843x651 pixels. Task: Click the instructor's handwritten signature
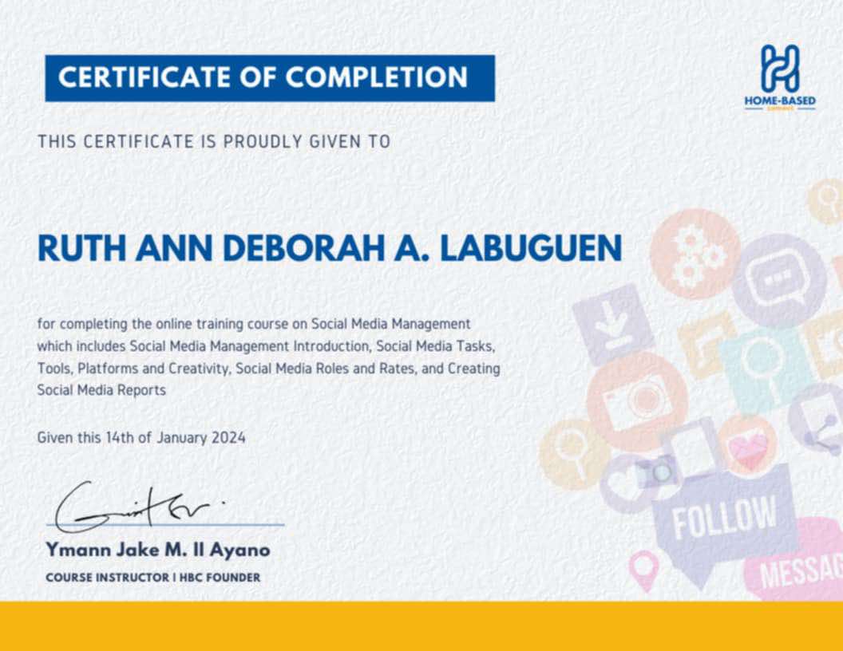[140, 506]
